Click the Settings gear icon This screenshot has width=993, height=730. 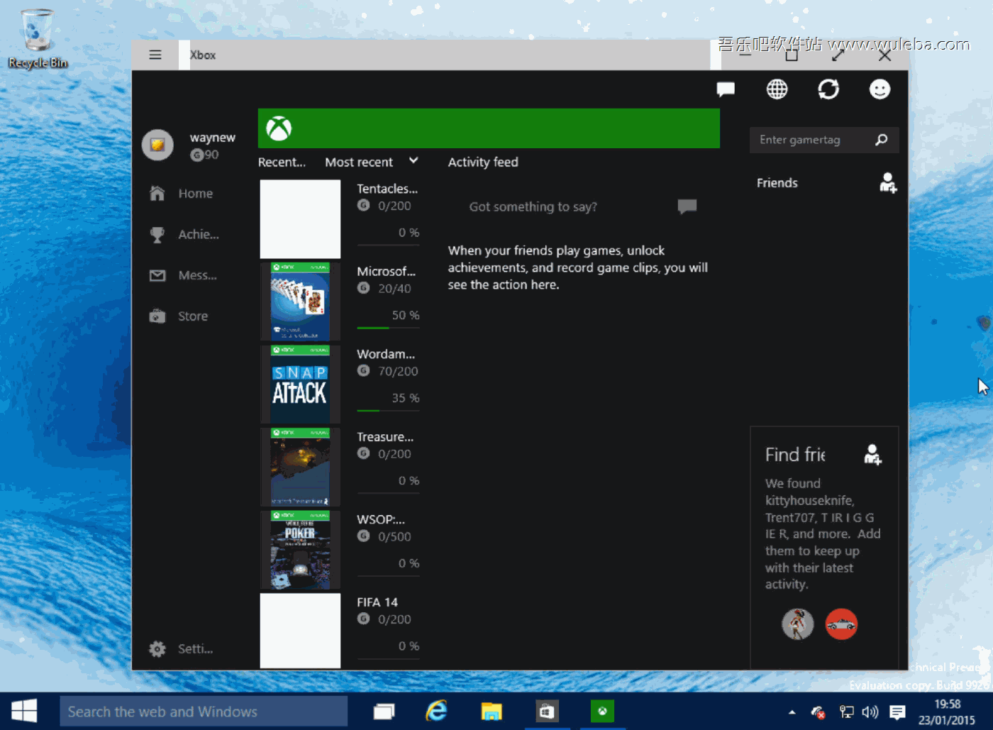[x=157, y=649]
